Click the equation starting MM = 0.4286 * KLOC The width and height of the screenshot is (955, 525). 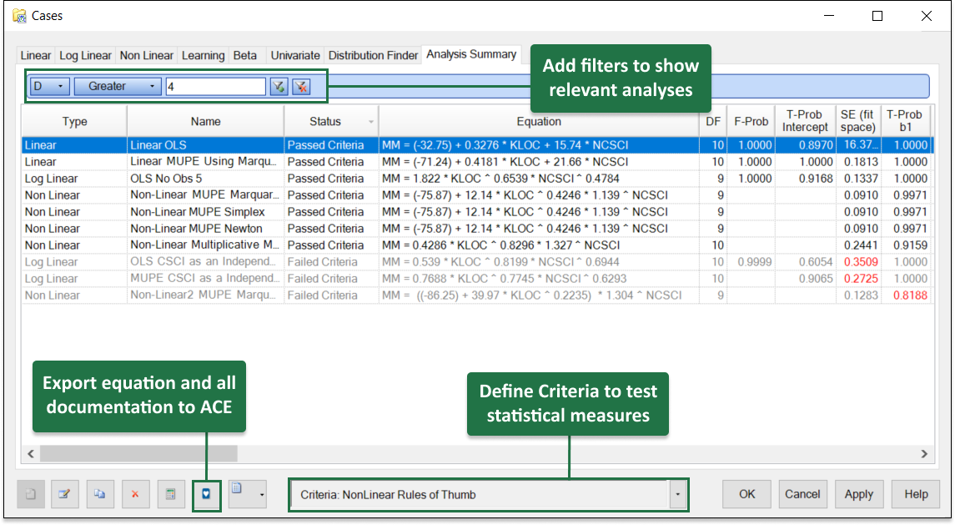click(500, 245)
